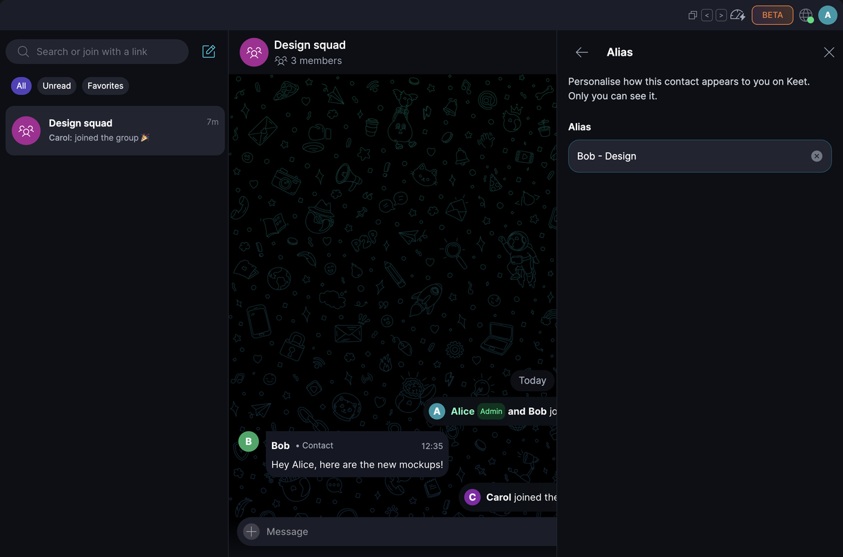Open Alice's profile avatar in top bar
This screenshot has width=843, height=557.
point(828,15)
